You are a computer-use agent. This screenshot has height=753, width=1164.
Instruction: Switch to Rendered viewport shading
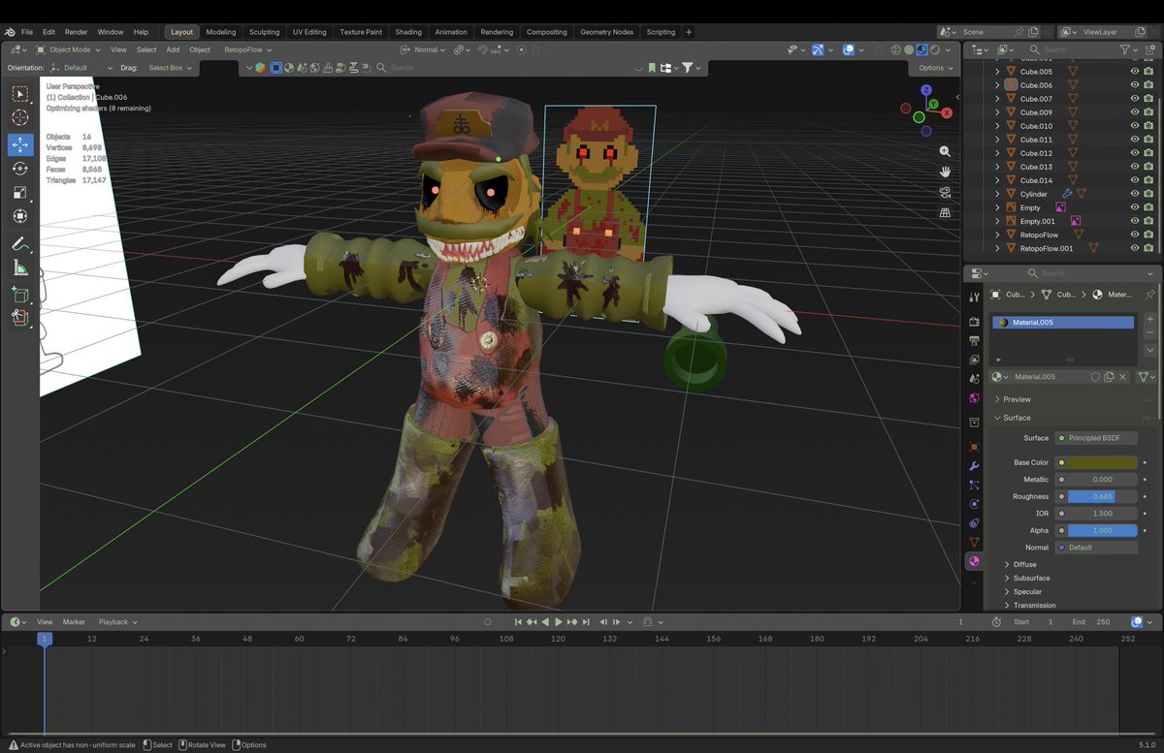click(934, 49)
